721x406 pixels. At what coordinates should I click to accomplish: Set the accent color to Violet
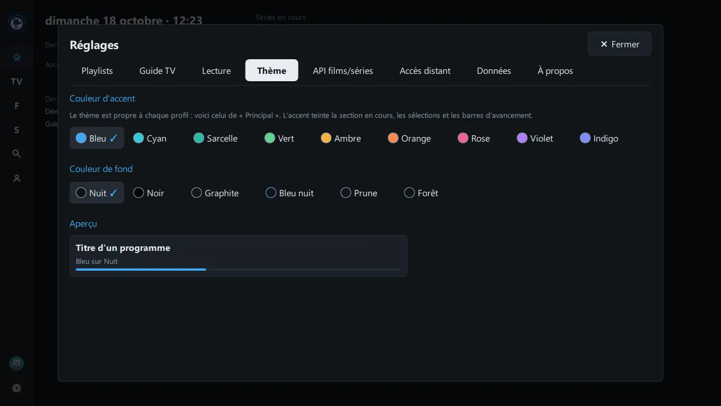click(x=535, y=138)
